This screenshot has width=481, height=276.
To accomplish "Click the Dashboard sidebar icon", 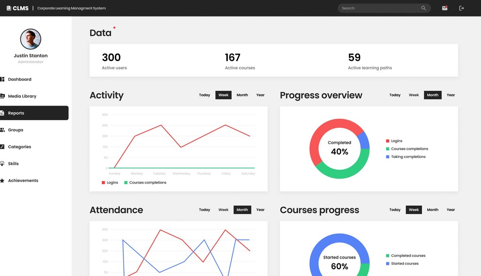I will [x=2, y=79].
